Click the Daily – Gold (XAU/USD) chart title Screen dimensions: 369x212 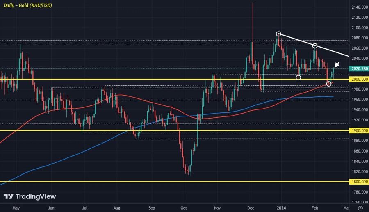(28, 5)
